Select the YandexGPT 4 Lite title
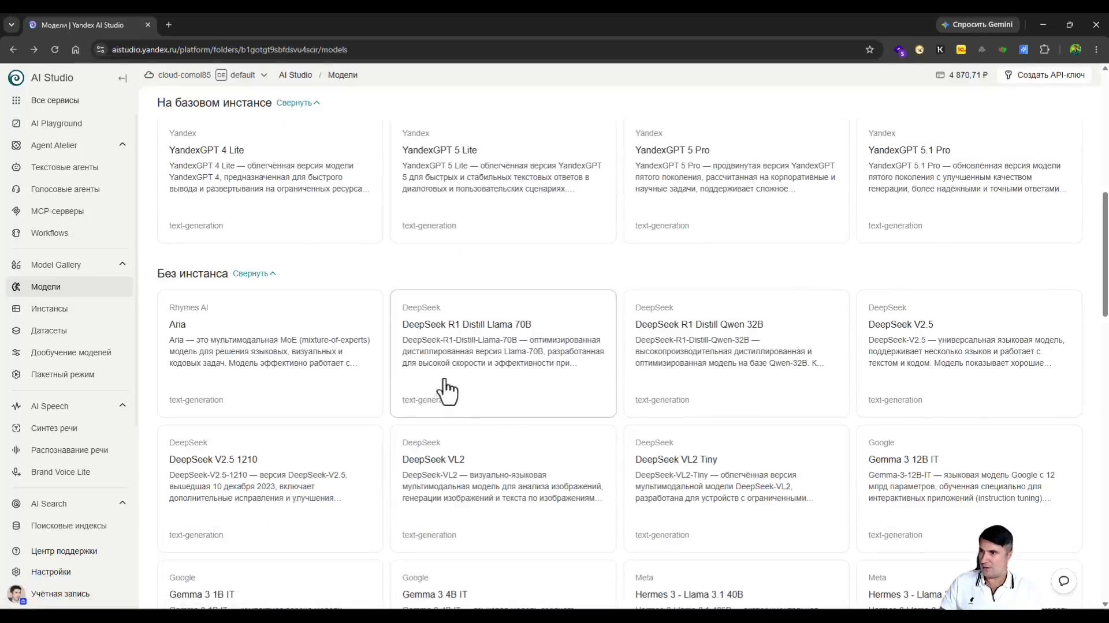1109x623 pixels. 207,150
